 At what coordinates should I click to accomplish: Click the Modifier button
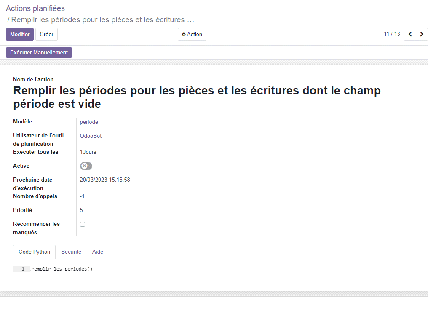[20, 35]
